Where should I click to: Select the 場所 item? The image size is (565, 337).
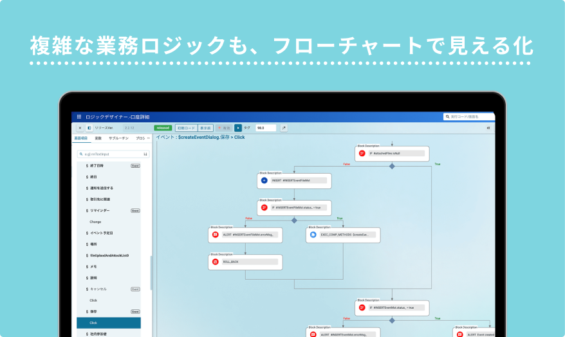[93, 244]
